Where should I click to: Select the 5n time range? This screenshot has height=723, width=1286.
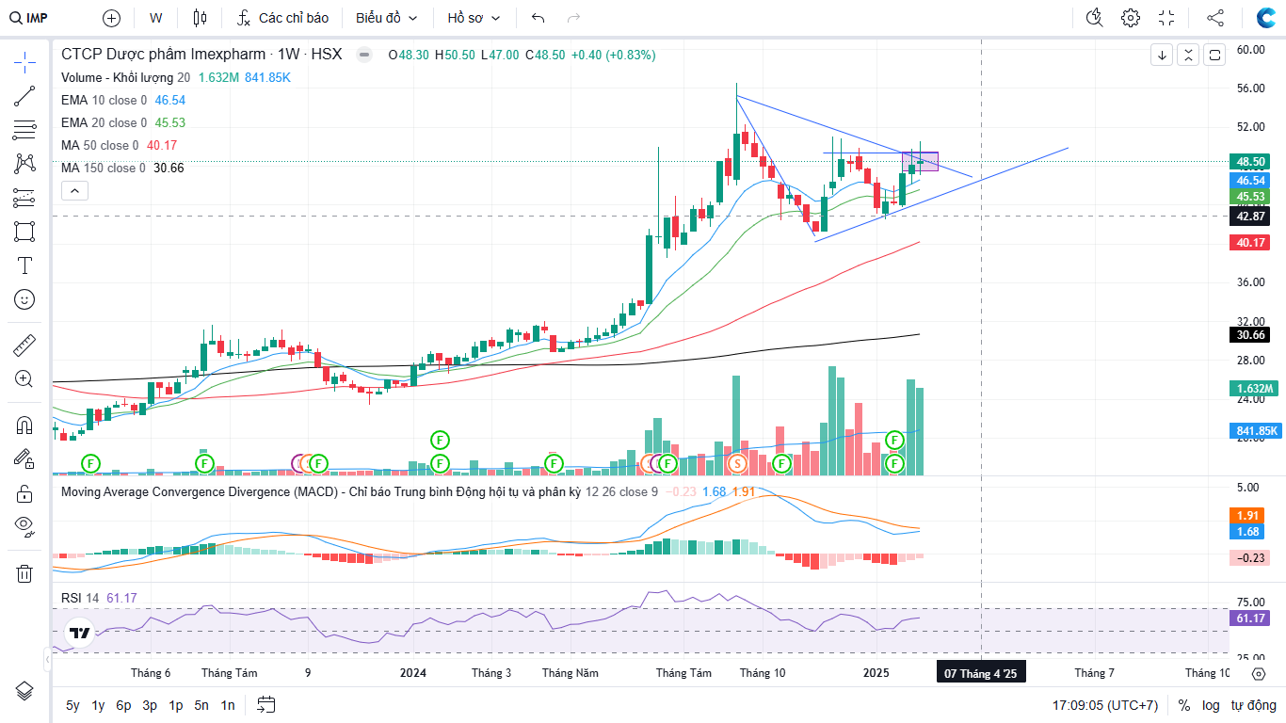click(x=201, y=705)
